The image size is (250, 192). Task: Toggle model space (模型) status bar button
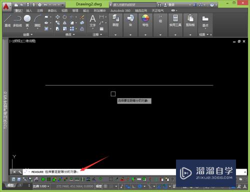[x=98, y=187]
